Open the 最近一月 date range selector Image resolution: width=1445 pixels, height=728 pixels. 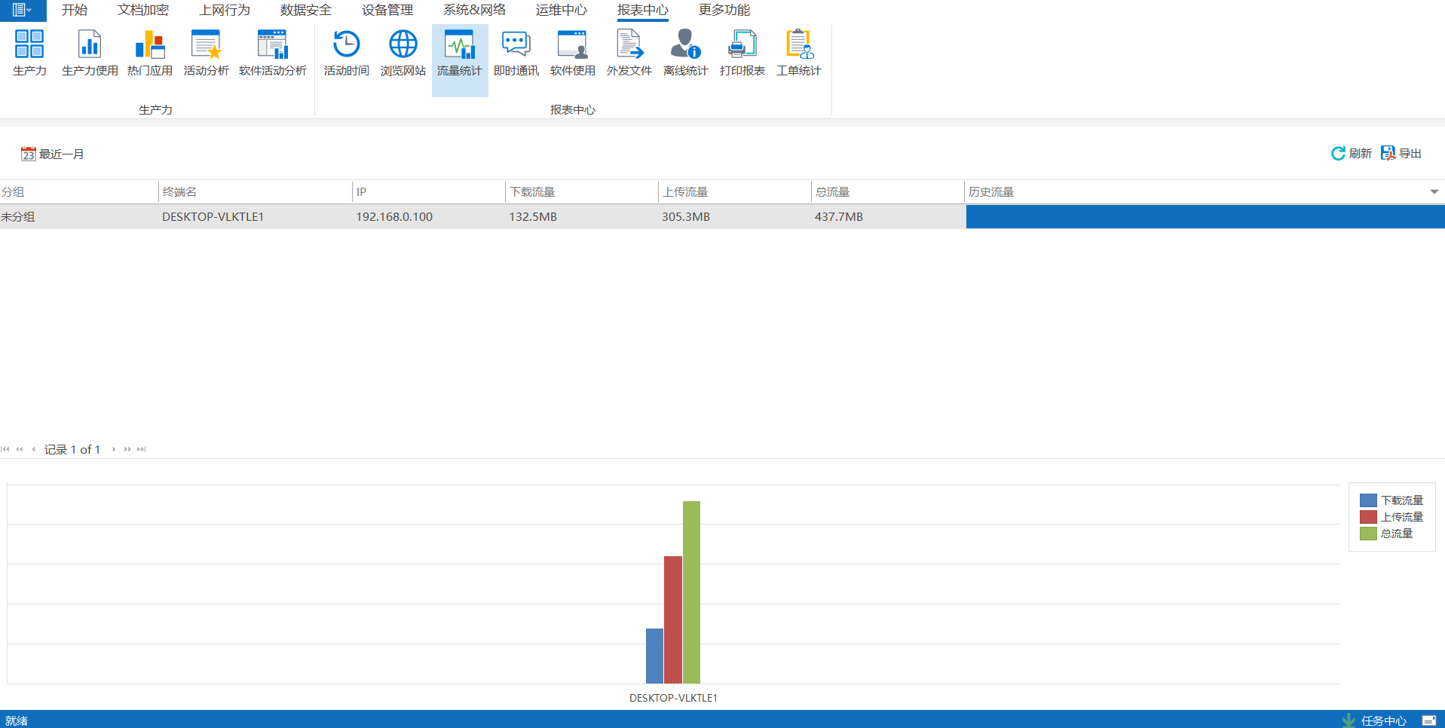(x=53, y=154)
